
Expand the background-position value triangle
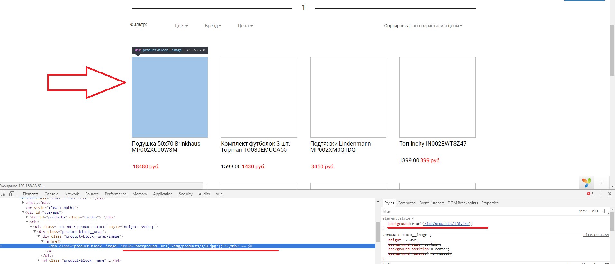click(x=432, y=249)
